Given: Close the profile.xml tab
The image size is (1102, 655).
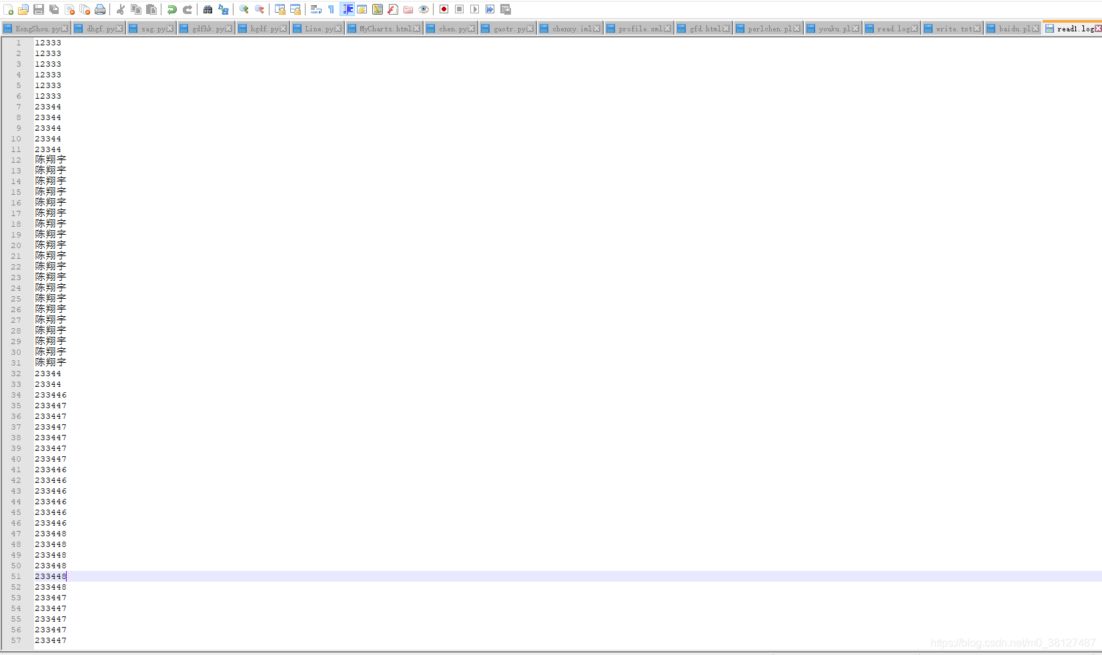Looking at the screenshot, I should point(668,29).
